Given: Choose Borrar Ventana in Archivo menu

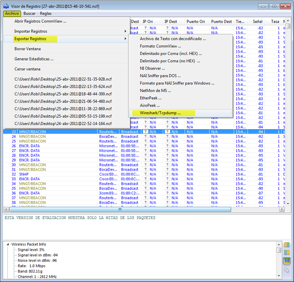Looking at the screenshot, I should [x=27, y=49].
